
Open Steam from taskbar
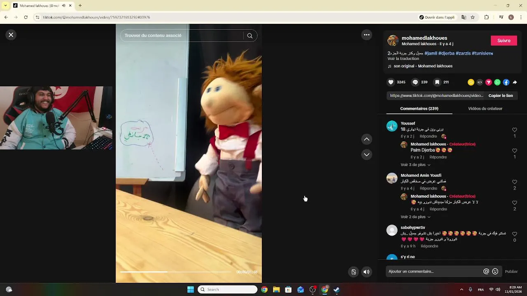click(x=336, y=289)
